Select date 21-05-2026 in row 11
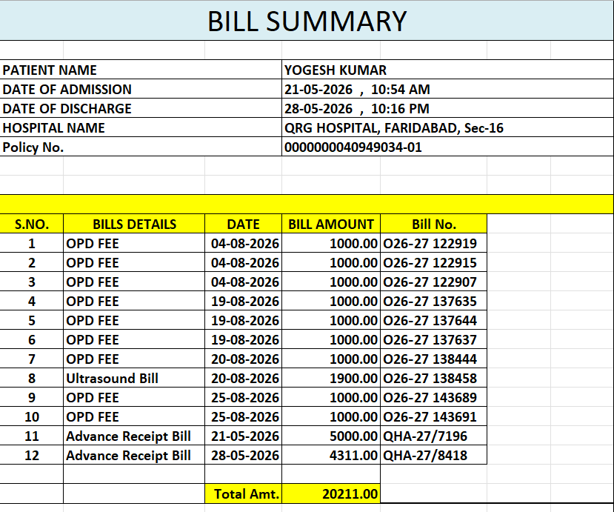This screenshot has width=614, height=512. (243, 436)
